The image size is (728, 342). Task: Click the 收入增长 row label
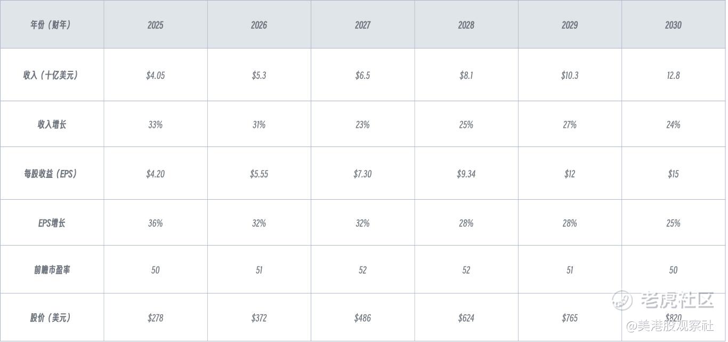click(52, 124)
